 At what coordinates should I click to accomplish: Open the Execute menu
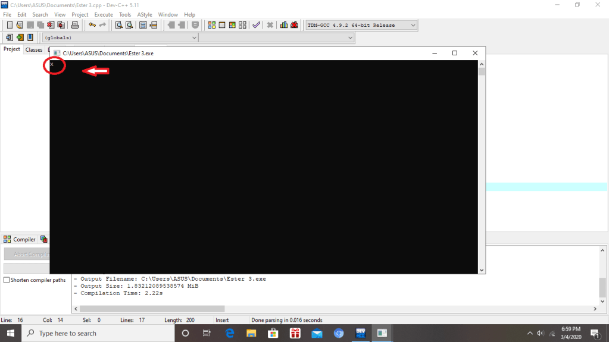[x=103, y=14]
